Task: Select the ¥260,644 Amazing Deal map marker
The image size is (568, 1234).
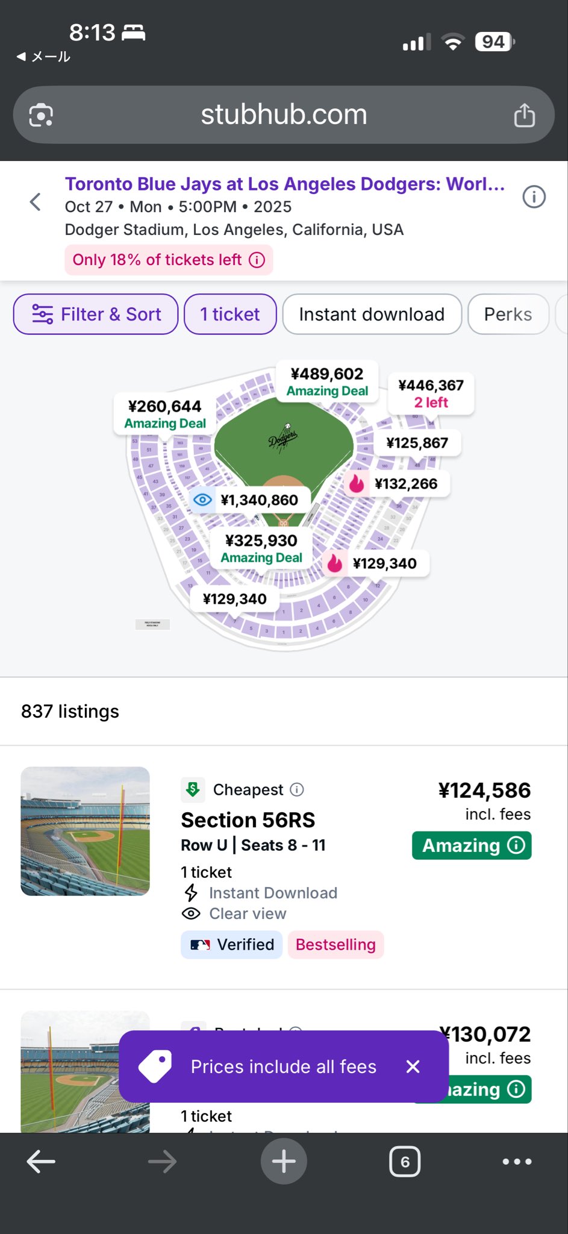Action: coord(165,414)
